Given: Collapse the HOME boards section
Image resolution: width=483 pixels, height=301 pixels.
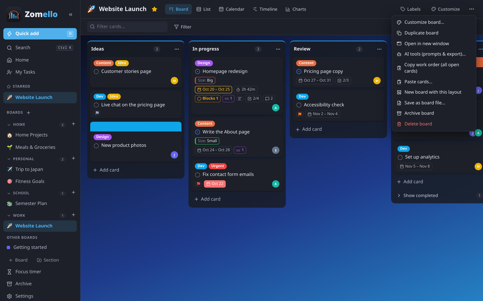Looking at the screenshot, I should click(9, 125).
